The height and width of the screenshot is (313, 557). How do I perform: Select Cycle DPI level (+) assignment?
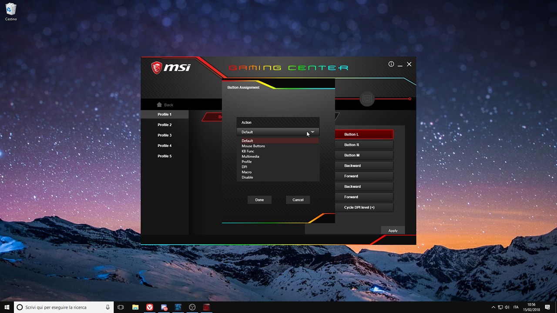[364, 207]
